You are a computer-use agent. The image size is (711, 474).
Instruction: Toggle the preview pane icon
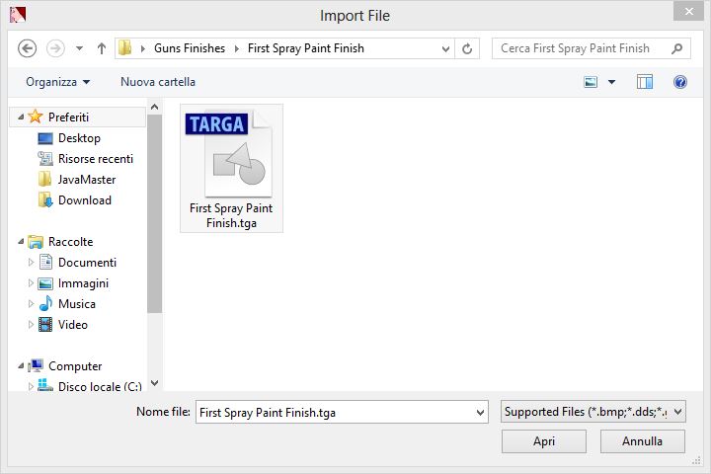pyautogui.click(x=645, y=82)
